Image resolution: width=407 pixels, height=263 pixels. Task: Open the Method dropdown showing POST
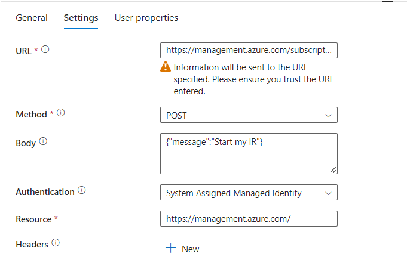tap(249, 115)
